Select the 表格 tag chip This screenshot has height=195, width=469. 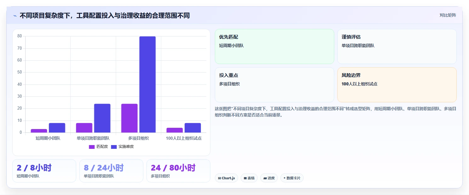coord(249,178)
